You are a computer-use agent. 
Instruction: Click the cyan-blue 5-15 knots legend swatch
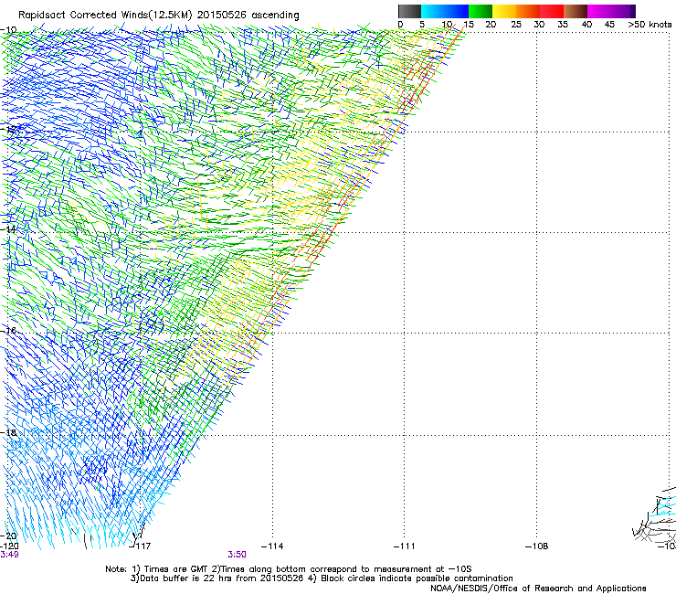(445, 11)
